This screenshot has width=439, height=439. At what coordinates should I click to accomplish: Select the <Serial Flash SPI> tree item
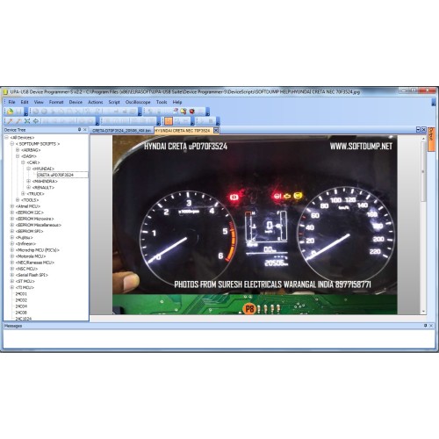click(x=32, y=275)
